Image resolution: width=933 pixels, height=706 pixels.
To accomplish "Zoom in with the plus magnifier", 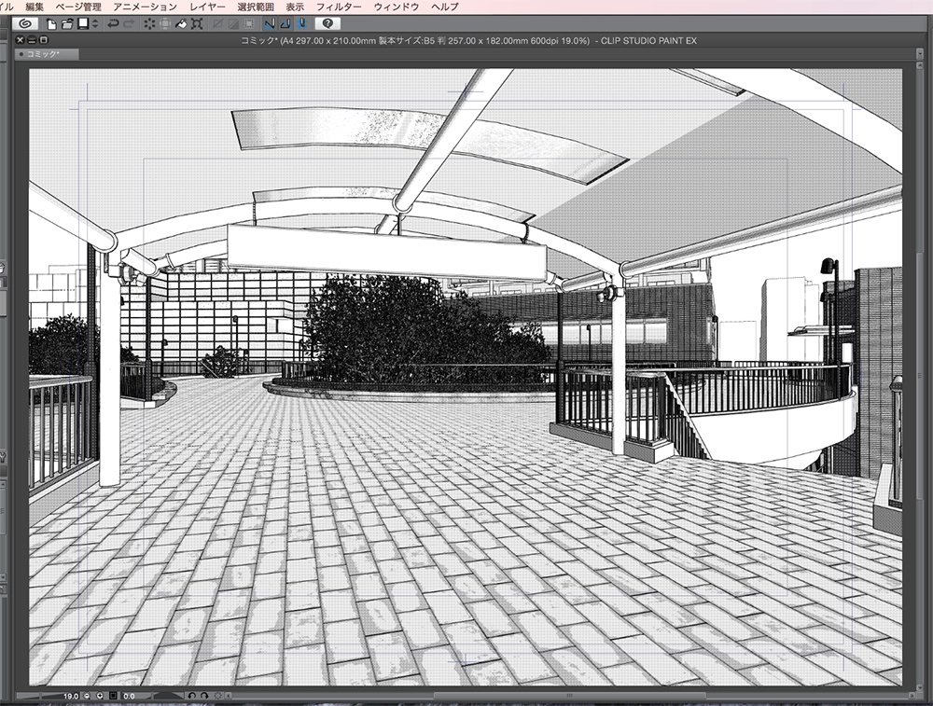I will pyautogui.click(x=100, y=696).
